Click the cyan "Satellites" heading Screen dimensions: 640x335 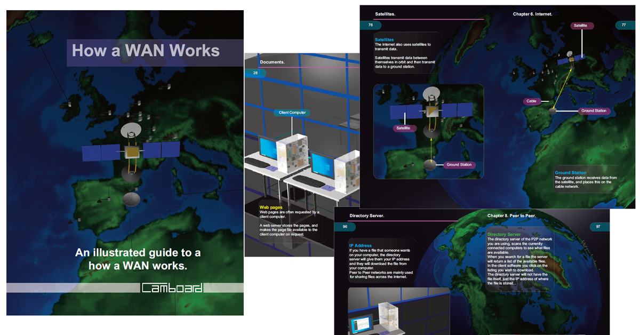384,39
